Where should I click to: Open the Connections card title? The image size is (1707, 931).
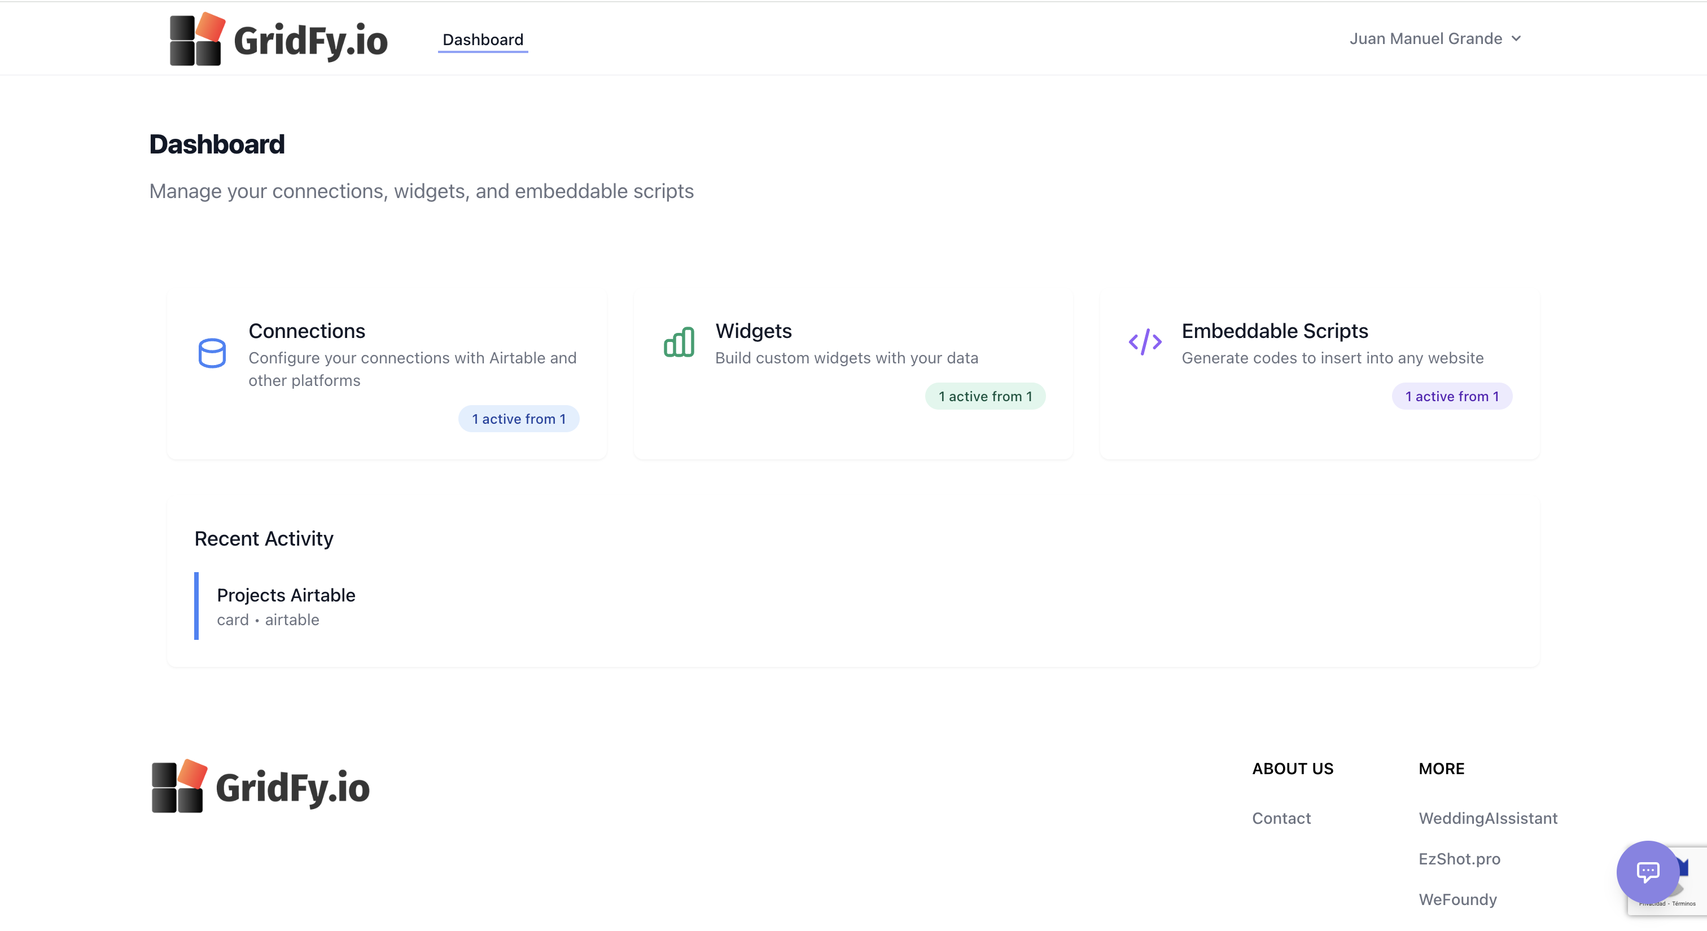tap(306, 331)
